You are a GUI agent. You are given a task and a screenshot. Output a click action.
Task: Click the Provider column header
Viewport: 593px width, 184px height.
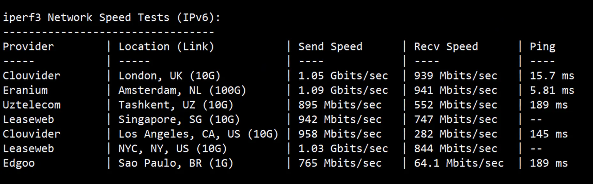(28, 47)
